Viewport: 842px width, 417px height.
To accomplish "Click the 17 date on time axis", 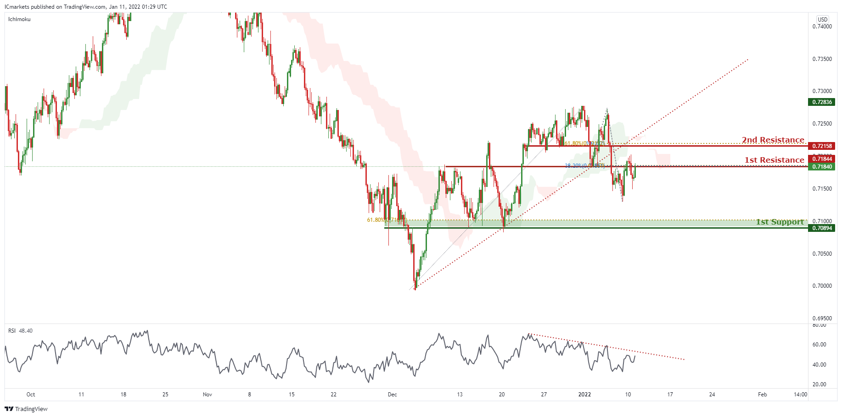I will pos(670,395).
